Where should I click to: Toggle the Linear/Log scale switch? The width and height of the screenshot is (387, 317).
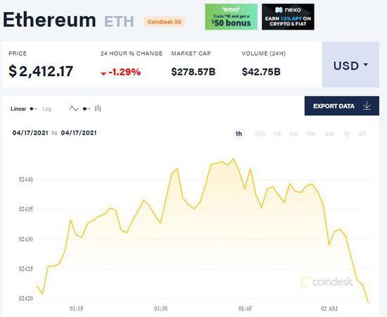coord(34,108)
